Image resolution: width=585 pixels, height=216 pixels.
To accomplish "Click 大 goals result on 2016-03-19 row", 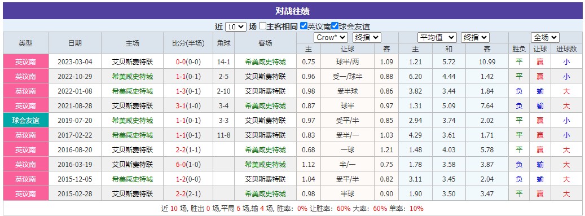I will click(x=566, y=165).
